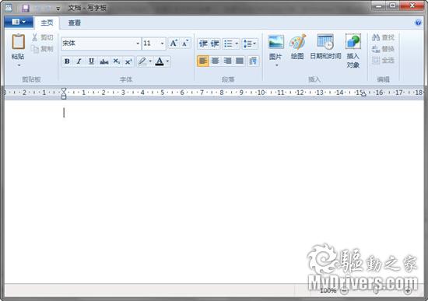Screen dimensions: 428x301
Task: Click the 查找 find button
Action: tap(383, 37)
